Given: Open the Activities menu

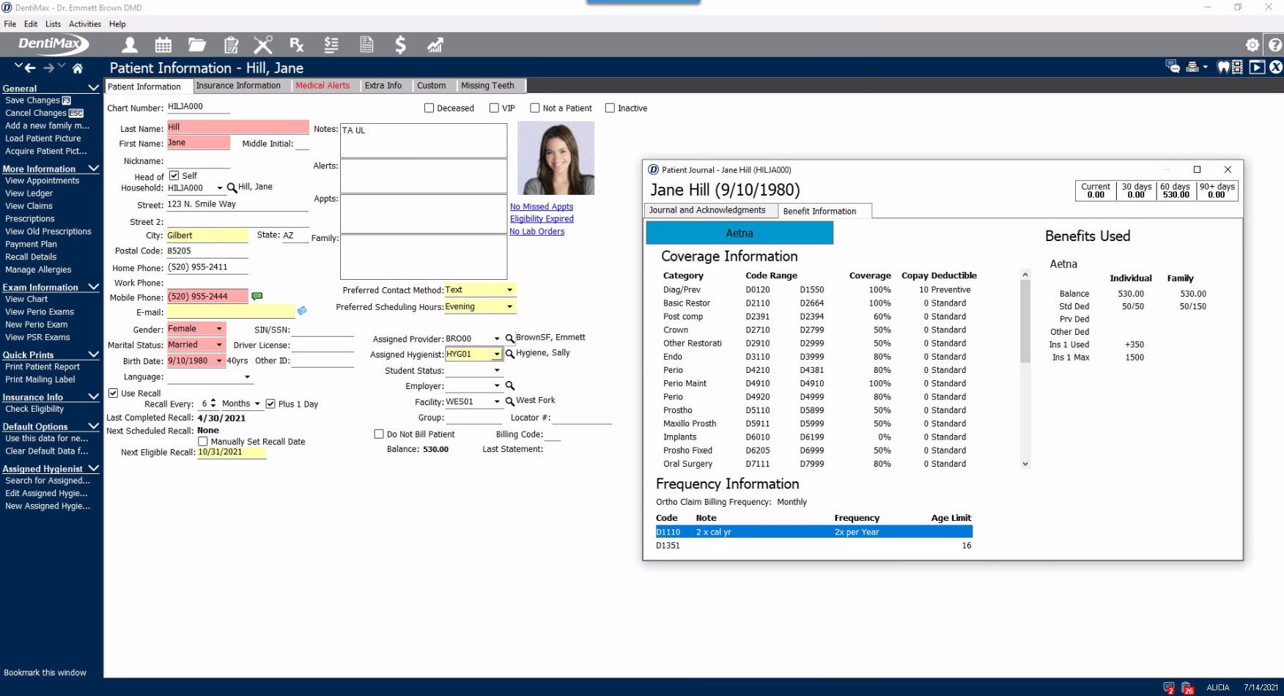Looking at the screenshot, I should [x=84, y=23].
